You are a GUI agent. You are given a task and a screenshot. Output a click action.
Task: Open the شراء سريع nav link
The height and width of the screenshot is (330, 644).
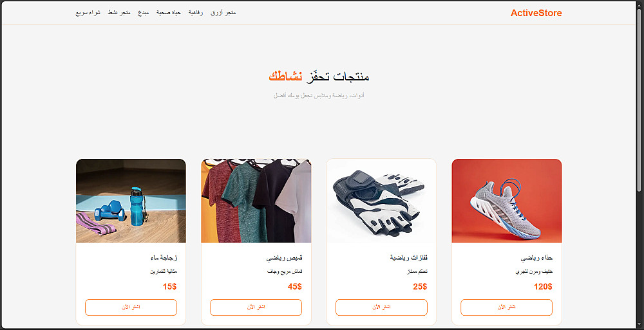click(88, 13)
